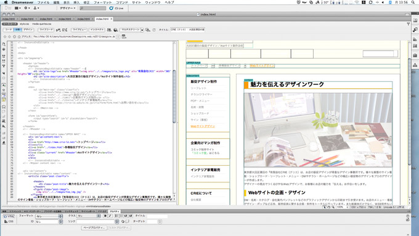Image resolution: width=419 pixels, height=236 pixels.
Task: Click the Webサイトデザイン link in the sidebar
Action: [203, 126]
